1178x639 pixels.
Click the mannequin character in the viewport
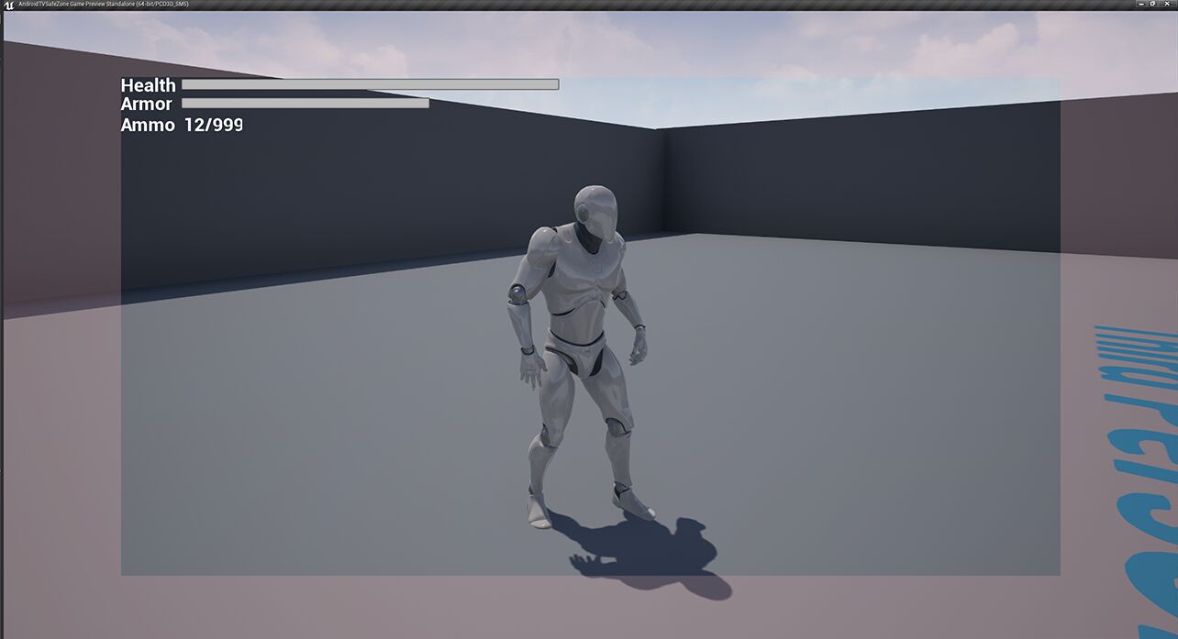tap(580, 358)
